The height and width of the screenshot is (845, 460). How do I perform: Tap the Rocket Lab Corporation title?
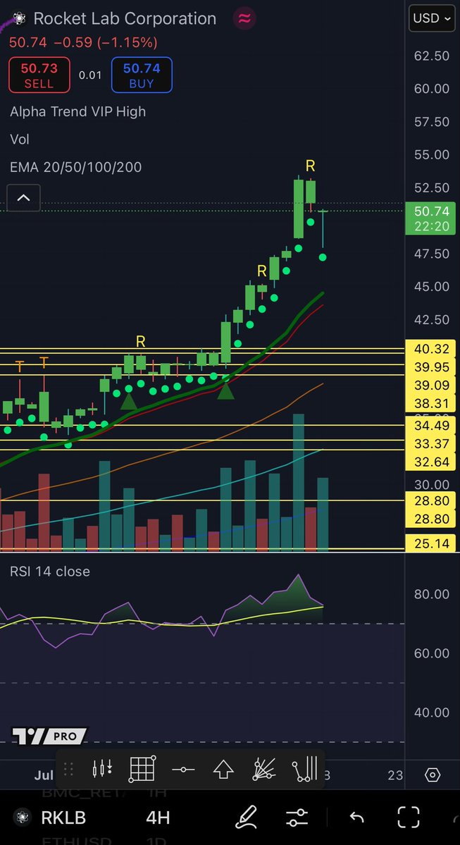pos(125,18)
